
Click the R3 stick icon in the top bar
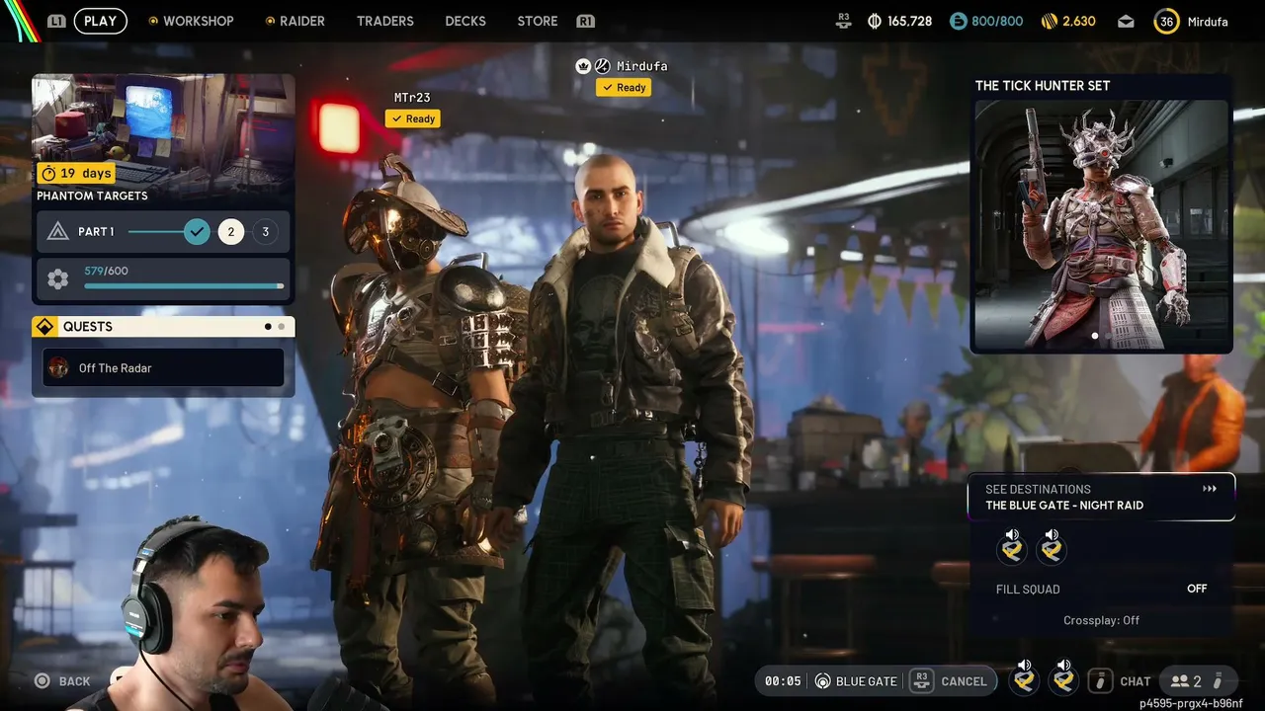(843, 20)
